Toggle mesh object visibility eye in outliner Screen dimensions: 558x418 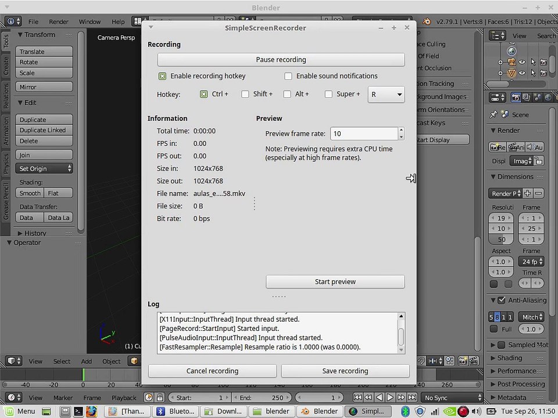(522, 73)
